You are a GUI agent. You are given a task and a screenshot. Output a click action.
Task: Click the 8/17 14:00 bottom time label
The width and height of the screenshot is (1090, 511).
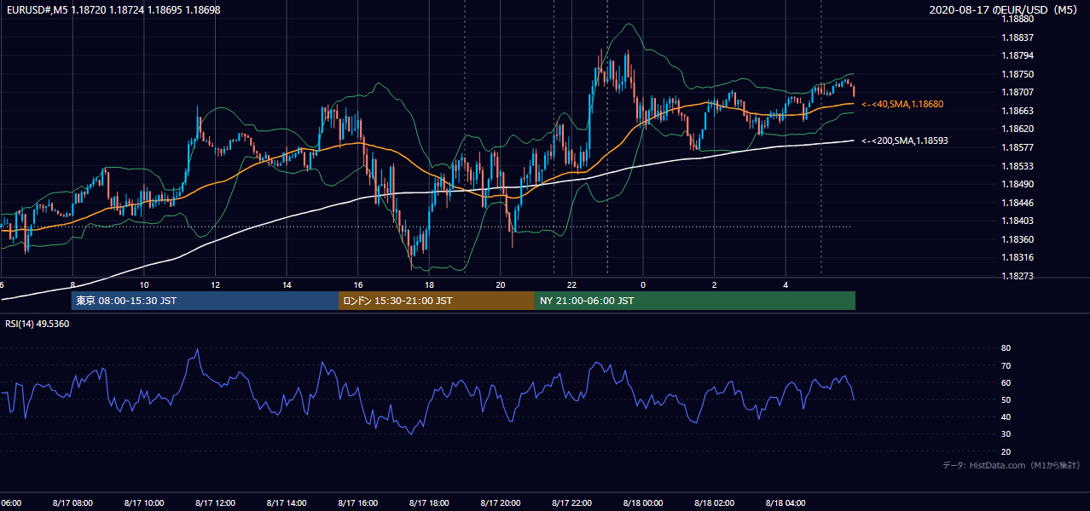[x=286, y=502]
